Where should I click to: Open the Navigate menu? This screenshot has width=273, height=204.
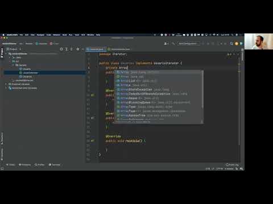click(40, 35)
